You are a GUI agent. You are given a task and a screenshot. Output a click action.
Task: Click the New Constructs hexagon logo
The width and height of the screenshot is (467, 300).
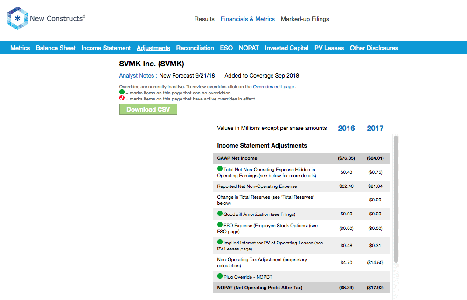click(x=18, y=18)
